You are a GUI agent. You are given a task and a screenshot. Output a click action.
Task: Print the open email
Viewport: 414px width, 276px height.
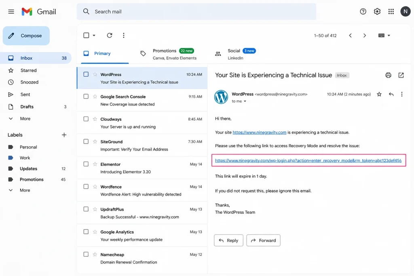click(x=388, y=75)
